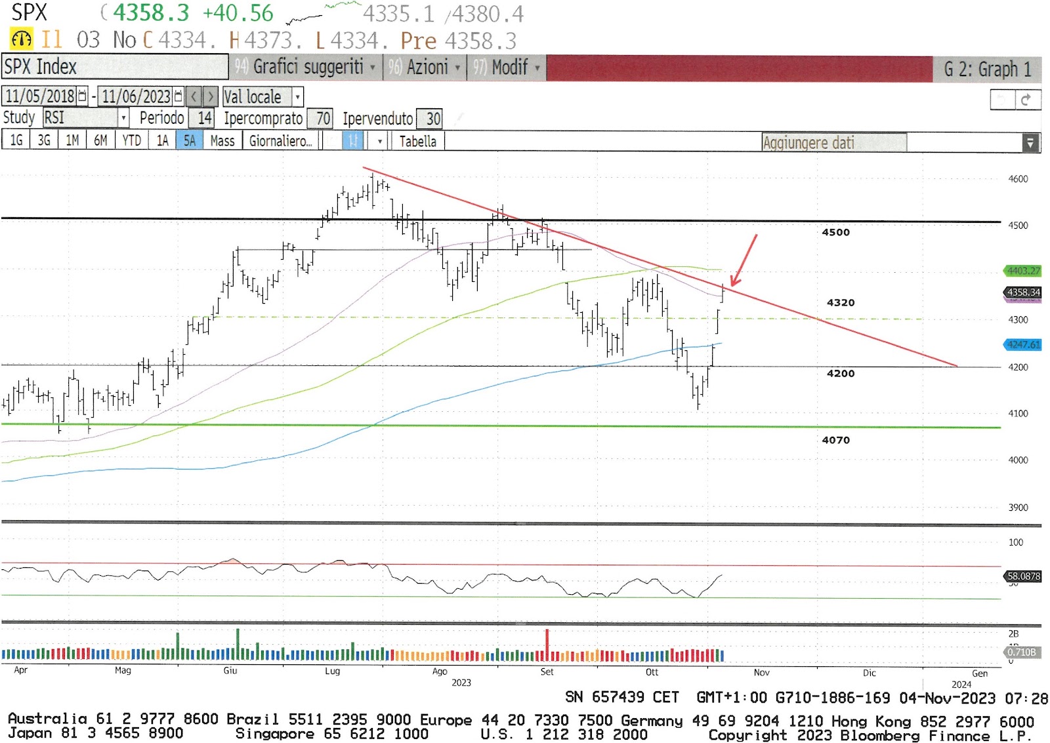Select the 3G period
Screen dimensions: 1050x743
44,140
